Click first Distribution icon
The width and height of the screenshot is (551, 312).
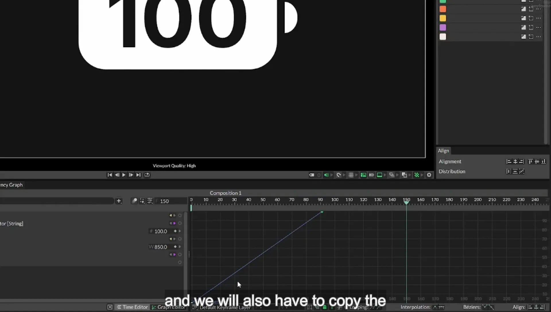(x=509, y=171)
